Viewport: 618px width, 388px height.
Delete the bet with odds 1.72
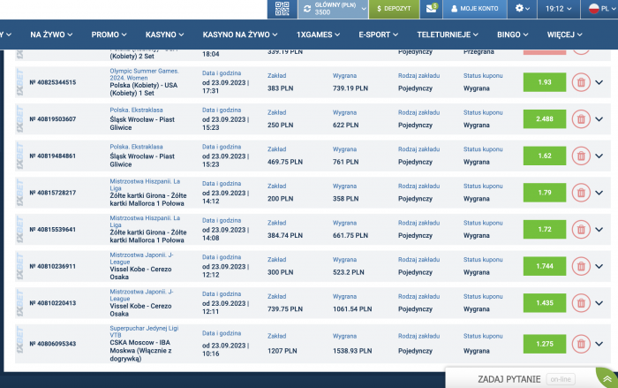pos(581,230)
